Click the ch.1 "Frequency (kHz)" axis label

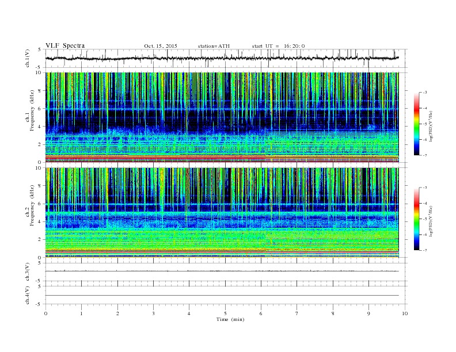tap(32, 110)
